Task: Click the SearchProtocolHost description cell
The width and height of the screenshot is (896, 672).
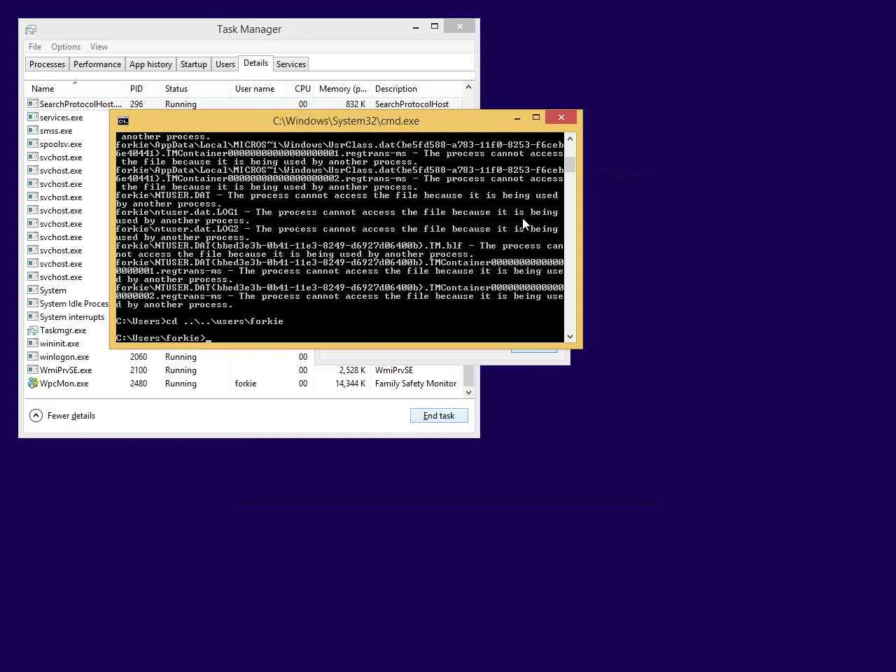Action: tap(412, 104)
